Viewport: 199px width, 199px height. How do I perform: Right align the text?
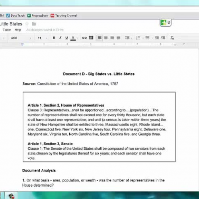point(112,38)
